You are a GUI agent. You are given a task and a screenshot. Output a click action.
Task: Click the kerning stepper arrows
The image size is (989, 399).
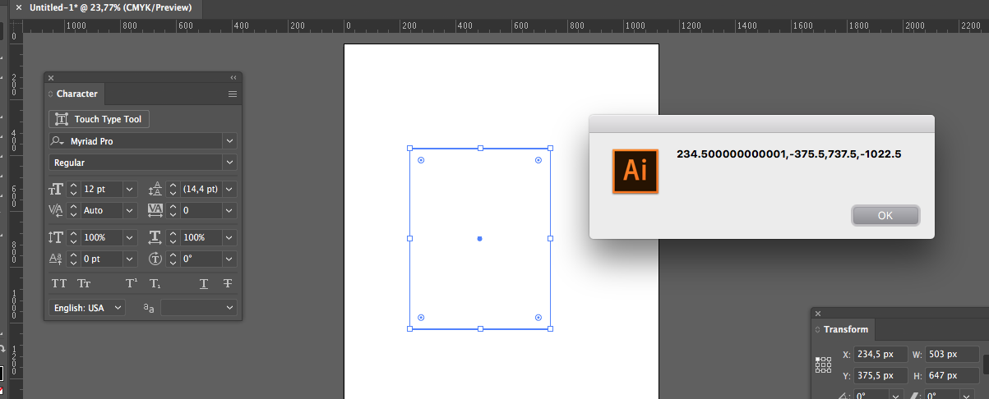[x=73, y=210]
